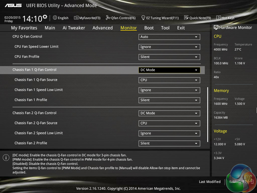Click the globe language icon

(x=55, y=18)
